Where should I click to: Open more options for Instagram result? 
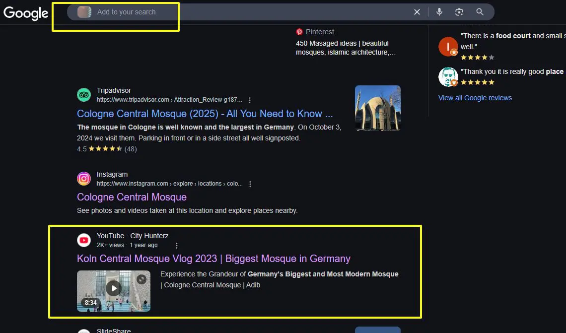coord(250,184)
